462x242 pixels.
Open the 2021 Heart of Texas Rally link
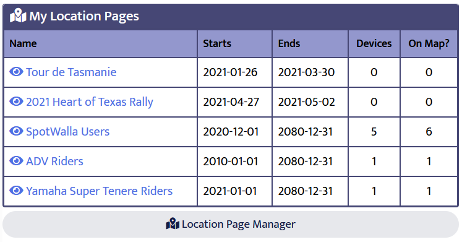point(90,102)
